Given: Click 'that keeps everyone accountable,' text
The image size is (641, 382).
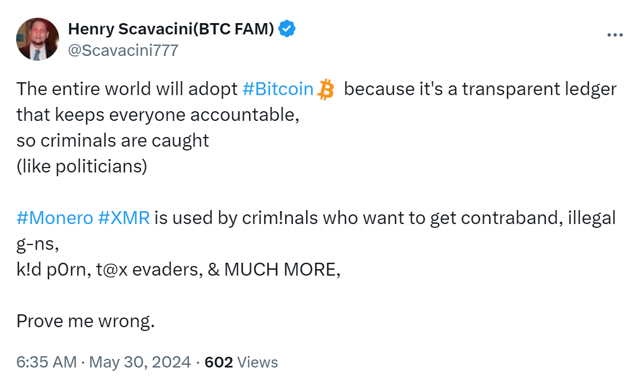Looking at the screenshot, I should pos(158,114).
